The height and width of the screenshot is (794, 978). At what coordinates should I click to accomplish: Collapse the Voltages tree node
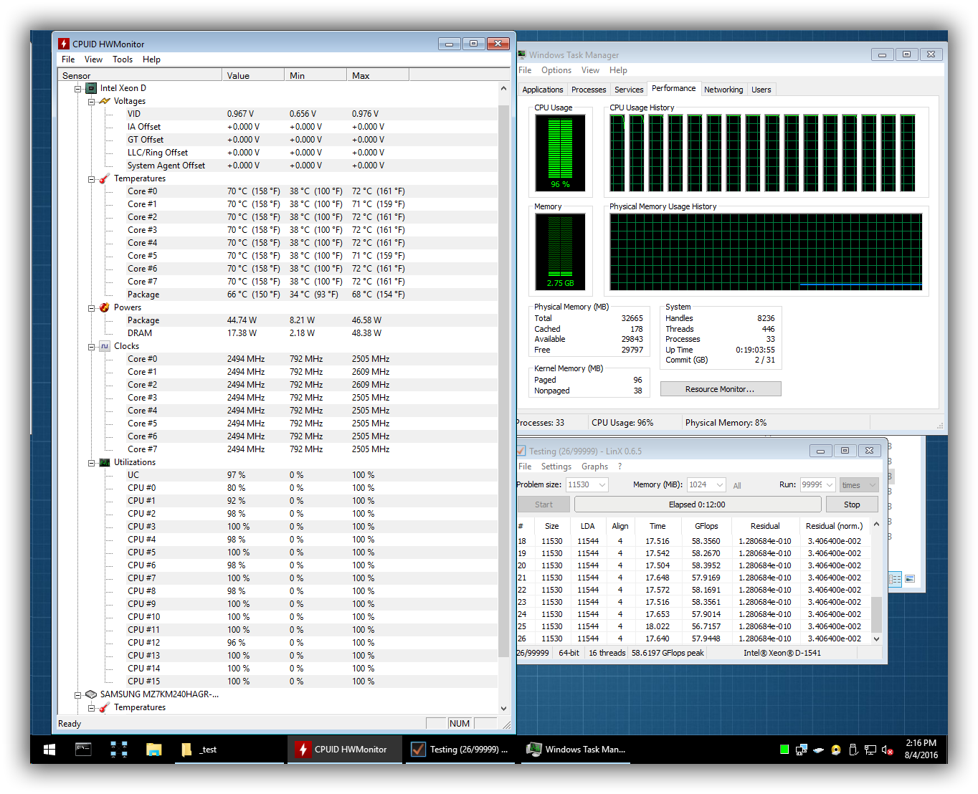click(91, 102)
